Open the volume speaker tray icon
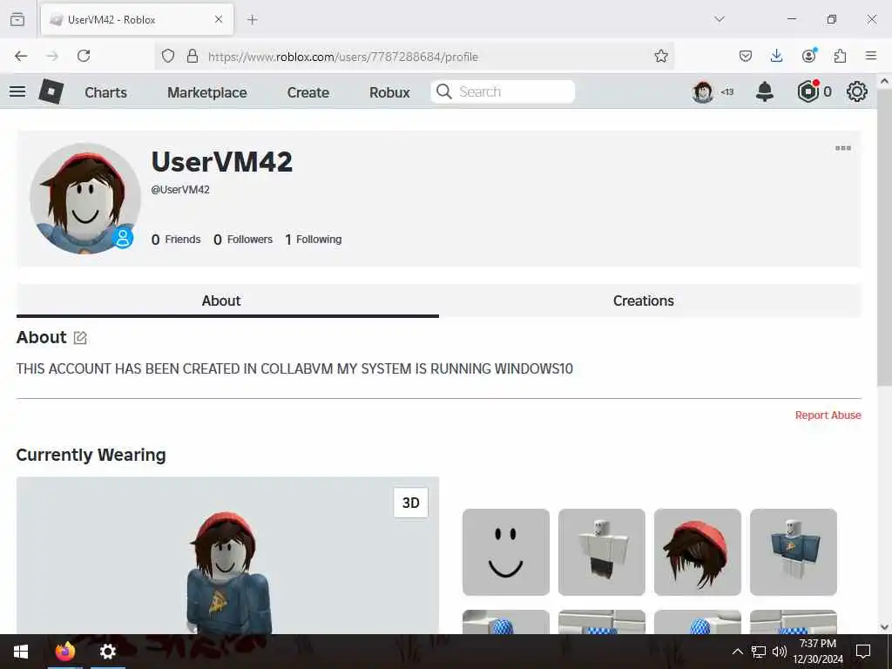 (780, 652)
